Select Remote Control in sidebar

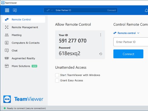pos(24,19)
